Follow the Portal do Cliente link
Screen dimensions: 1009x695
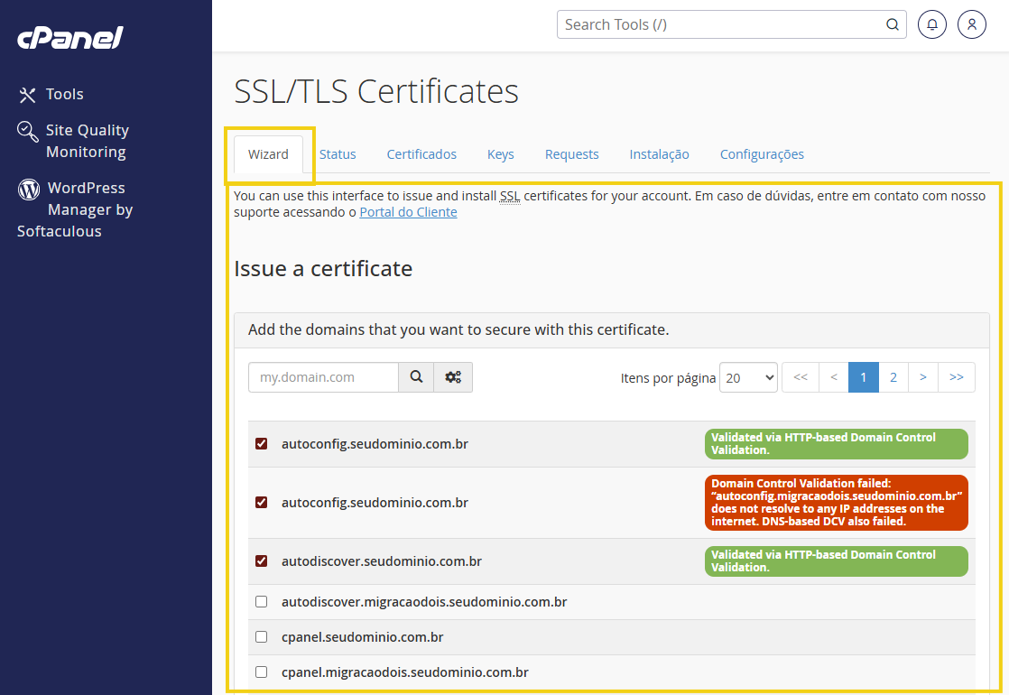click(409, 212)
